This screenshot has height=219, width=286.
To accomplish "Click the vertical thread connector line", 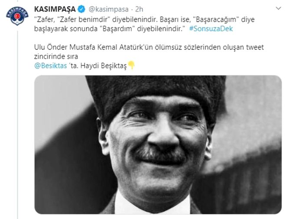I will point(18,125).
